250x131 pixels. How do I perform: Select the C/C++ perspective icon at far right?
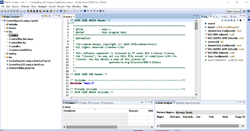coord(248,11)
